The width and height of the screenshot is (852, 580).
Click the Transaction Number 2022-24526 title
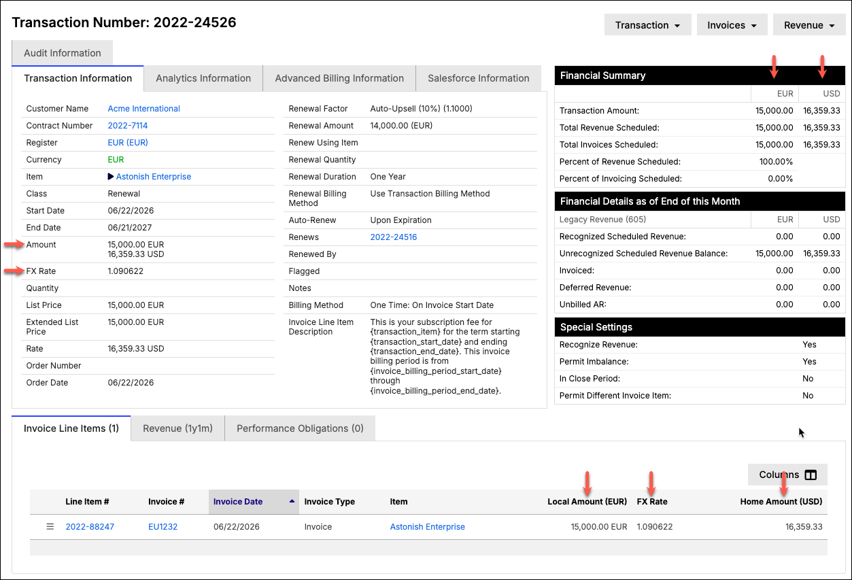[x=124, y=22]
